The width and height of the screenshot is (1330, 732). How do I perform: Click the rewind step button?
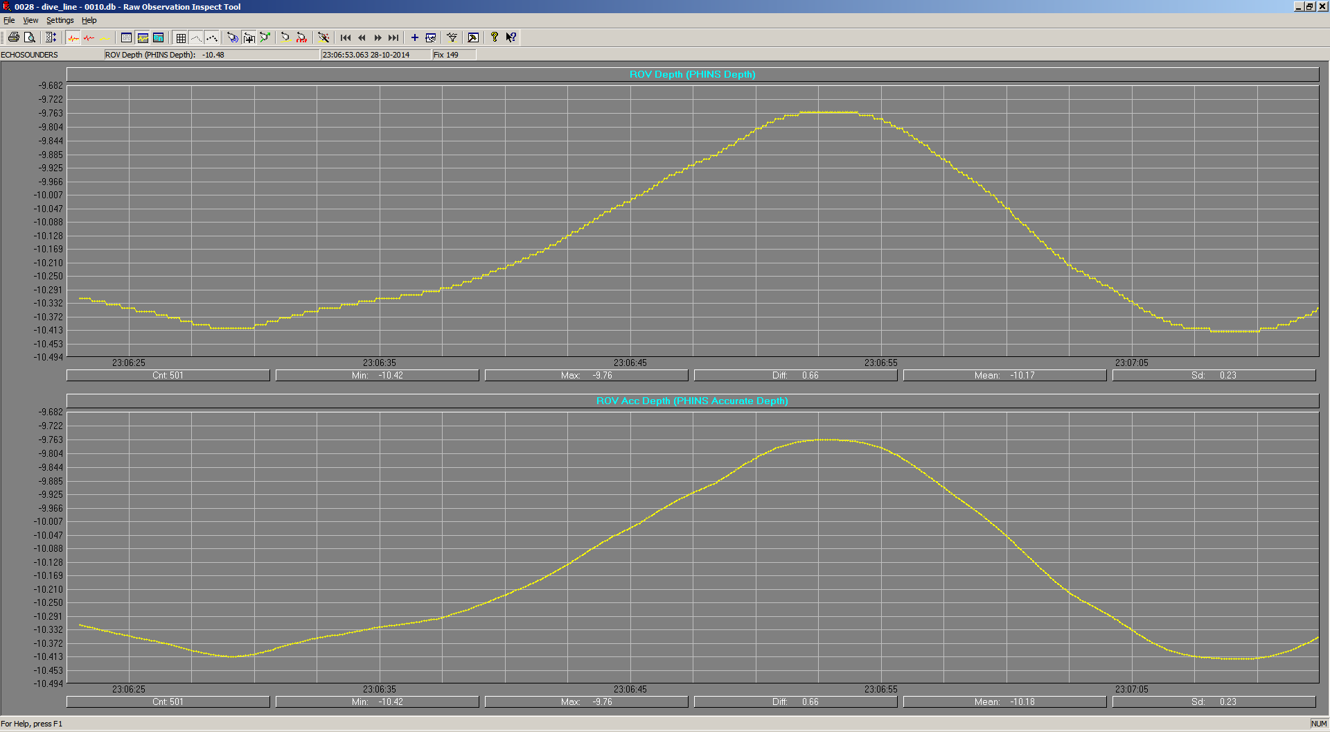tap(362, 37)
